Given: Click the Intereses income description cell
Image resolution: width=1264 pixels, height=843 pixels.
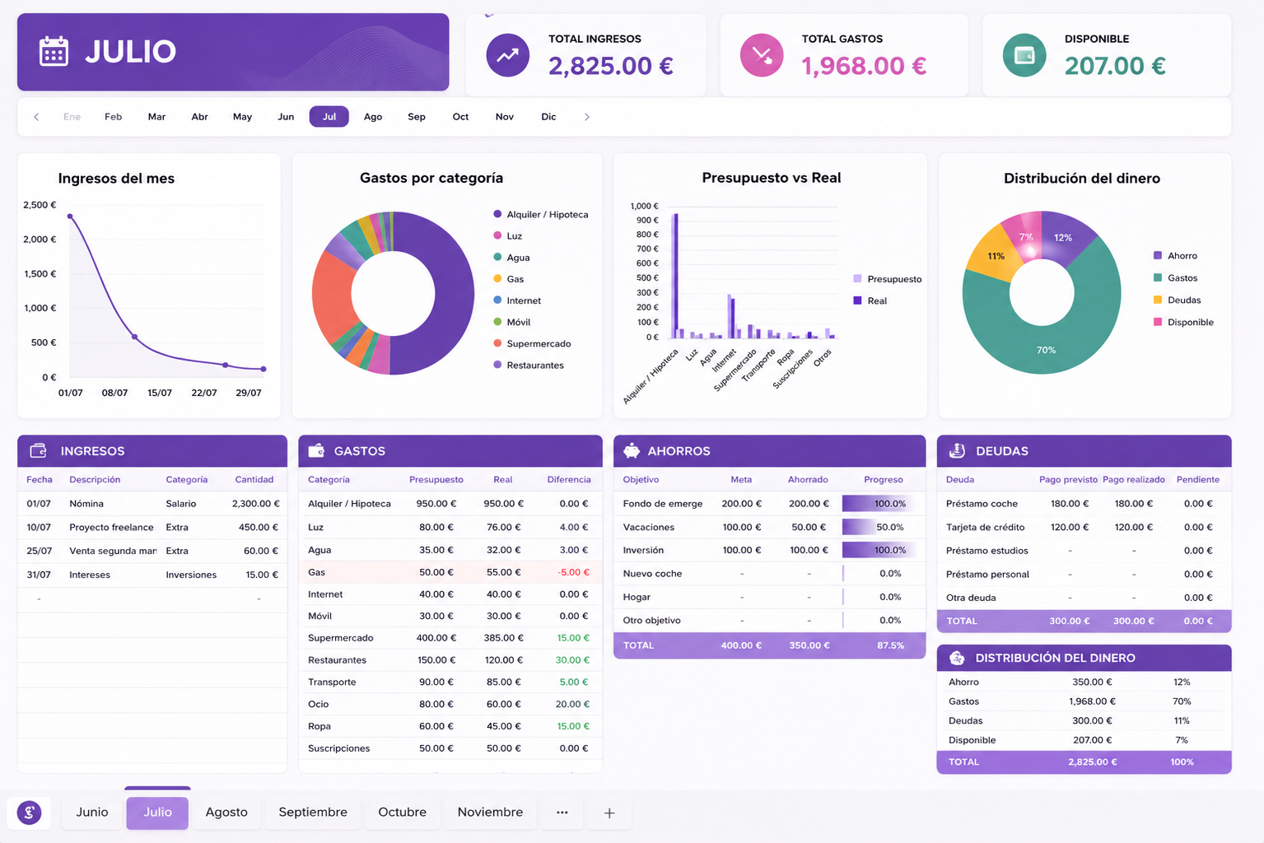Looking at the screenshot, I should 90,575.
